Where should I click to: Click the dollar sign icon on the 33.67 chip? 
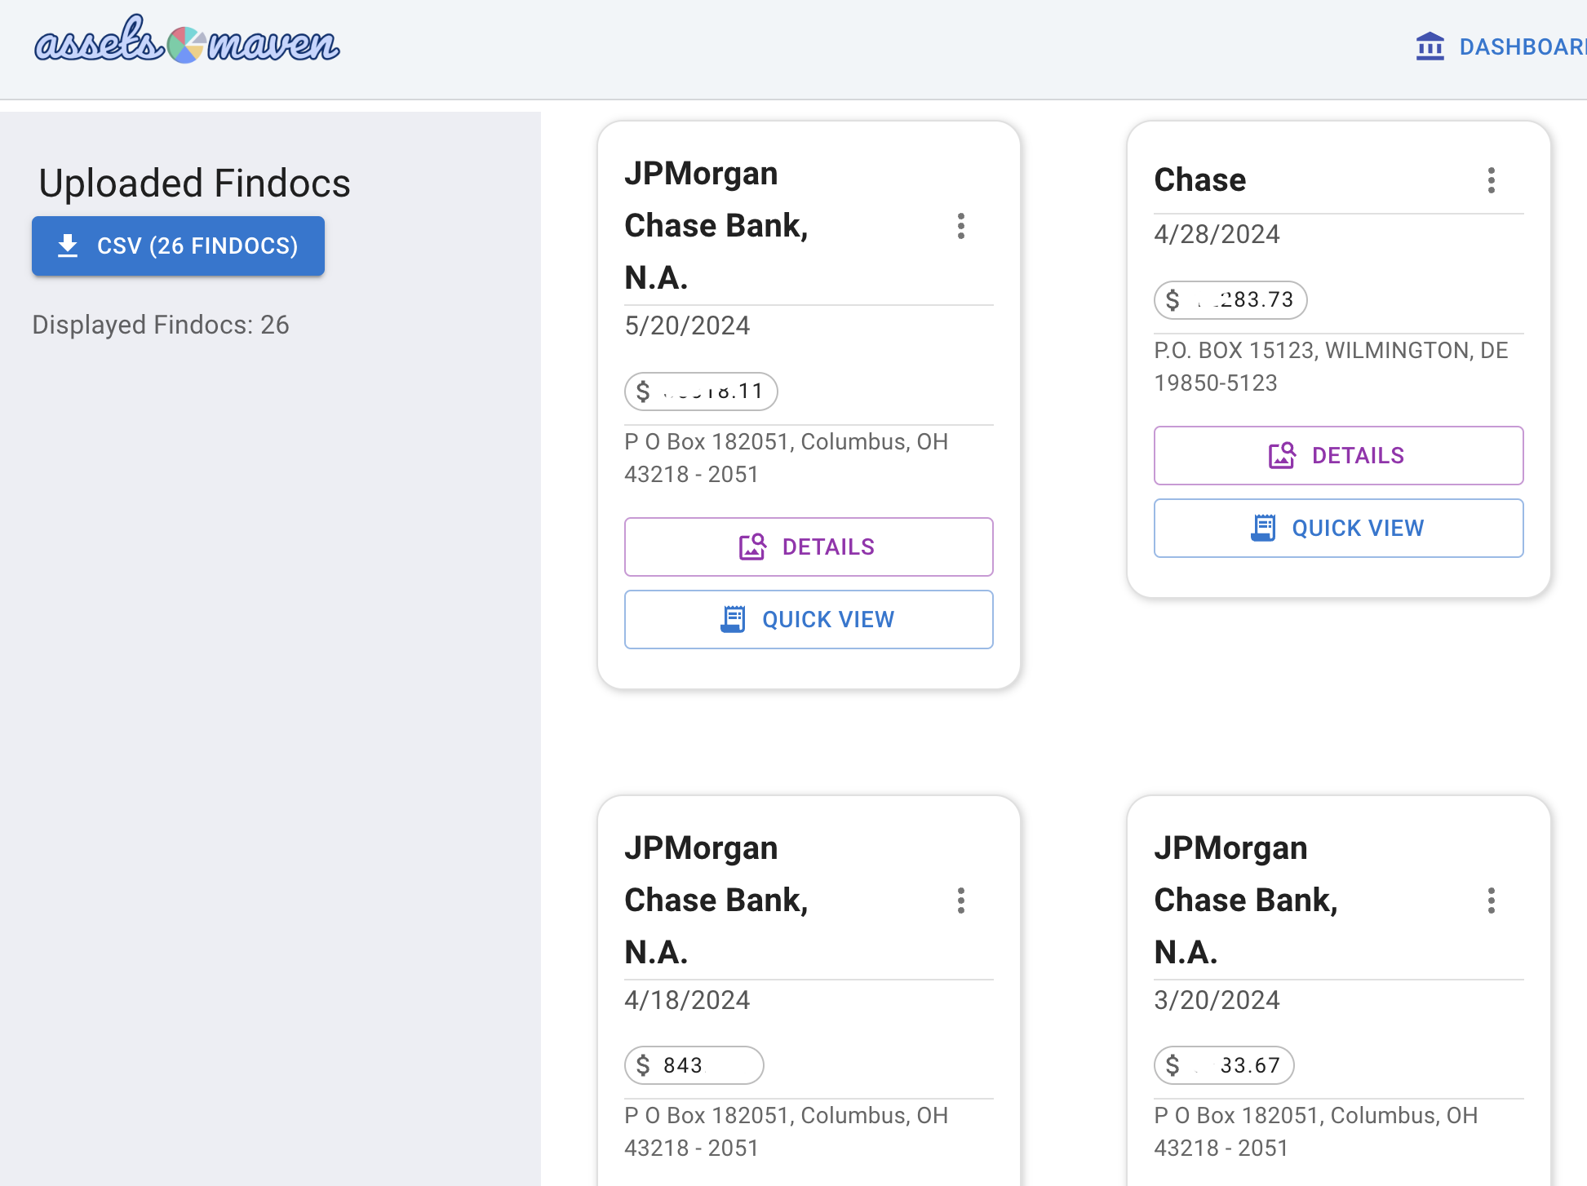click(1173, 1065)
